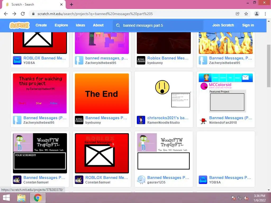Screen dimensions: 271x203
Task: Open Banned Messages P... by gaurav1235
Action: click(168, 178)
